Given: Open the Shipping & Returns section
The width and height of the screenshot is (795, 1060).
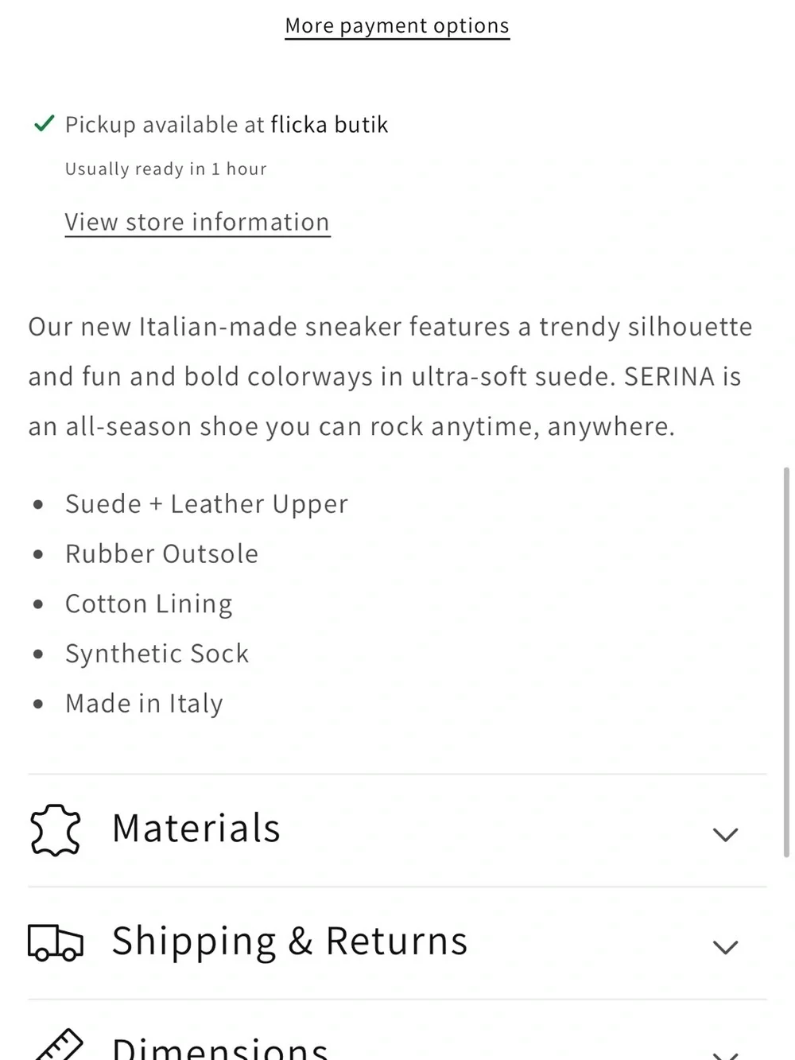Looking at the screenshot, I should 397,943.
